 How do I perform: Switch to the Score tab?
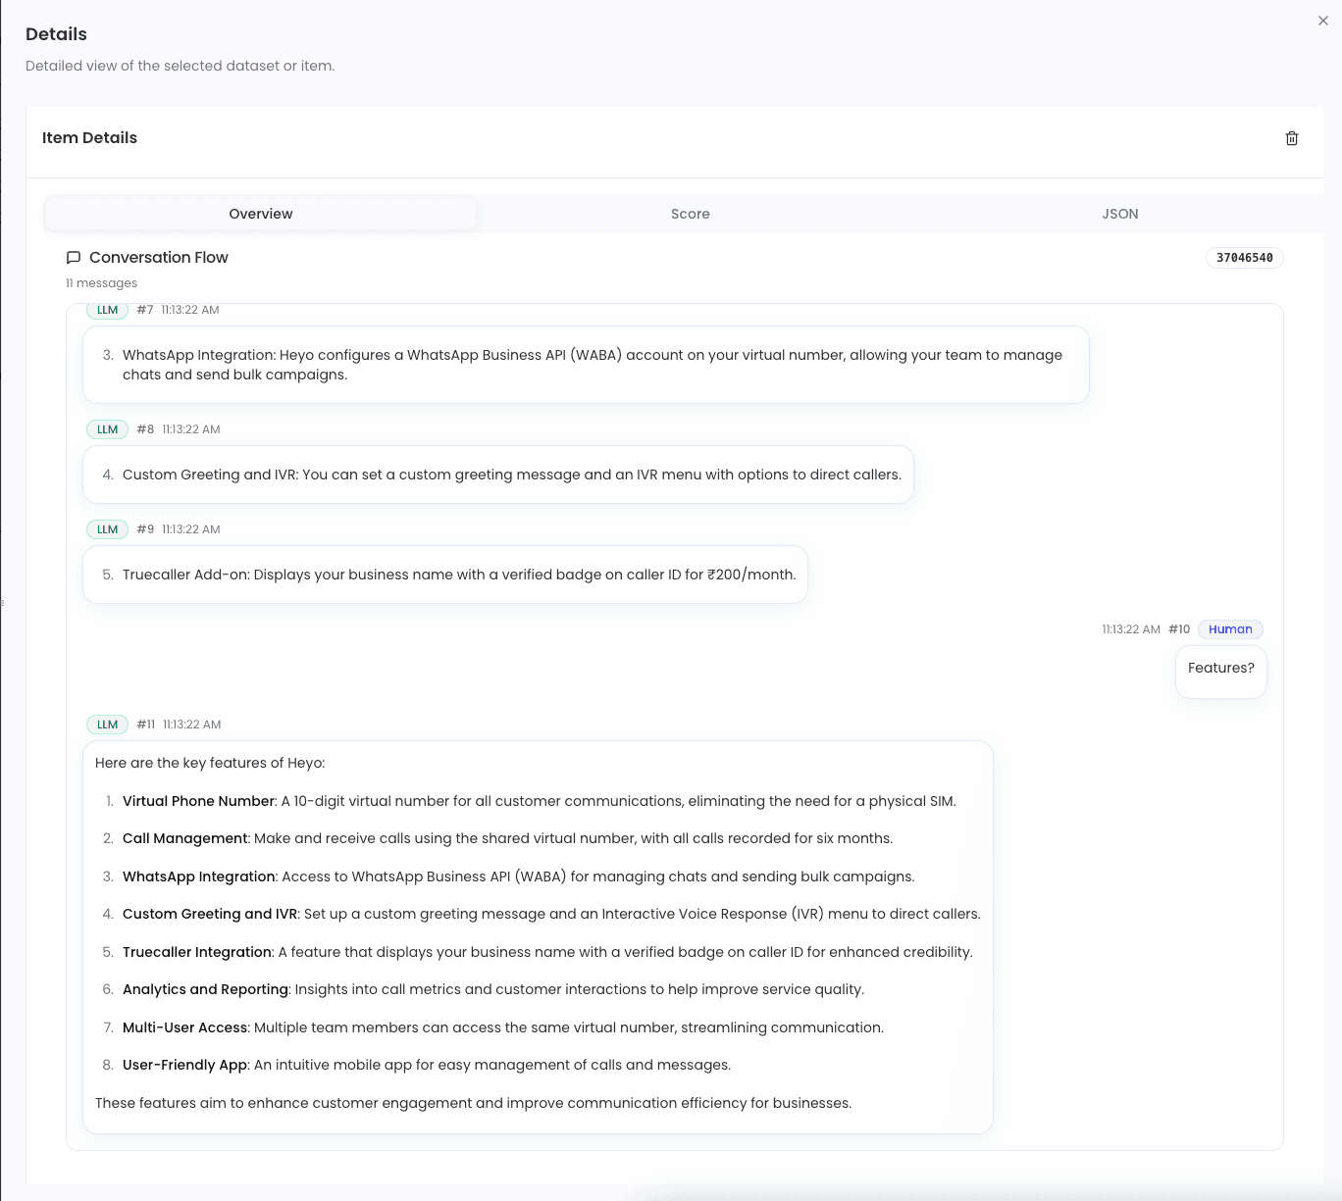coord(690,213)
